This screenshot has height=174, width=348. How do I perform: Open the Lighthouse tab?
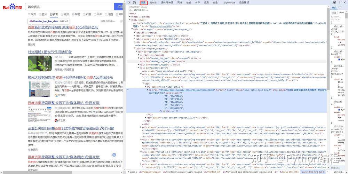tap(229, 3)
